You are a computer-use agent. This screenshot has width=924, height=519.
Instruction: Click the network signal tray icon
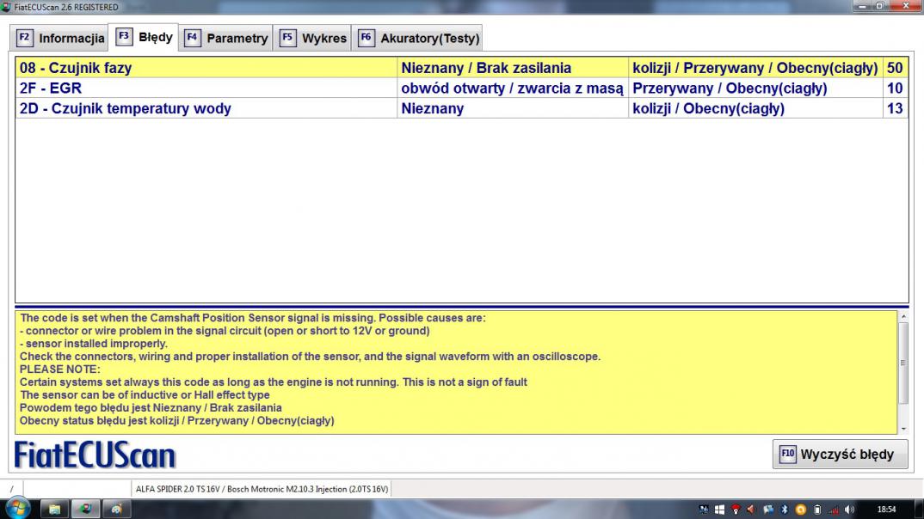coord(834,510)
